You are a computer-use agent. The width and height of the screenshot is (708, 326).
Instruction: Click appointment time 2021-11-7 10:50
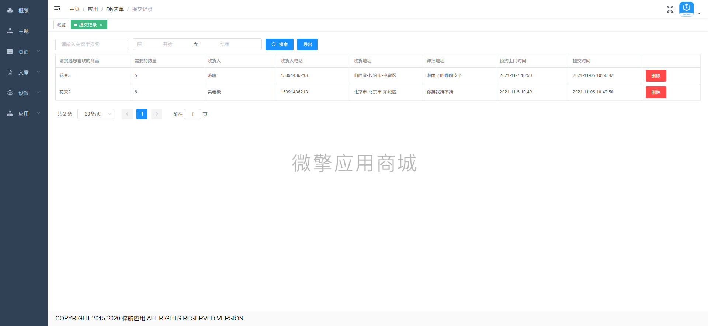[x=516, y=75]
